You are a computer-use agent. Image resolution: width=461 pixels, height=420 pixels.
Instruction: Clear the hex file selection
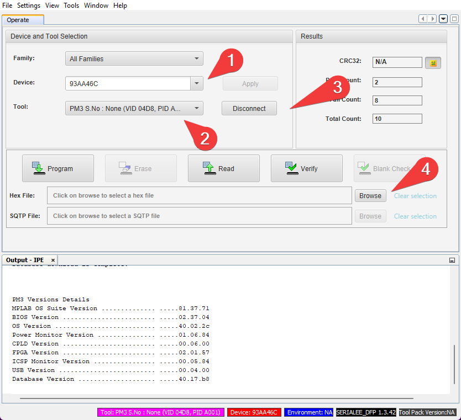[x=415, y=196]
